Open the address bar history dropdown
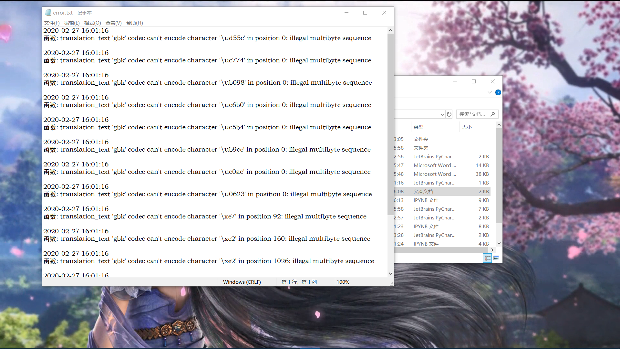Viewport: 620px width, 349px height. [442, 114]
